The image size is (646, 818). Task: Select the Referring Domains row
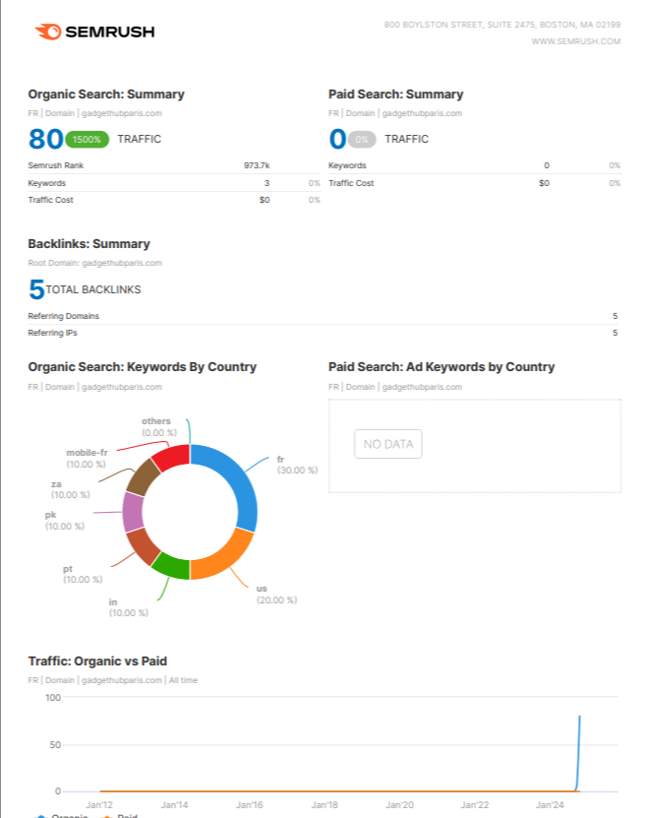[323, 316]
